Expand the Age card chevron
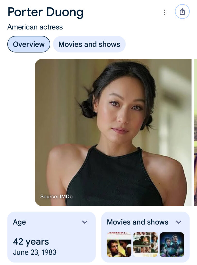This screenshot has width=197, height=265. (85, 222)
